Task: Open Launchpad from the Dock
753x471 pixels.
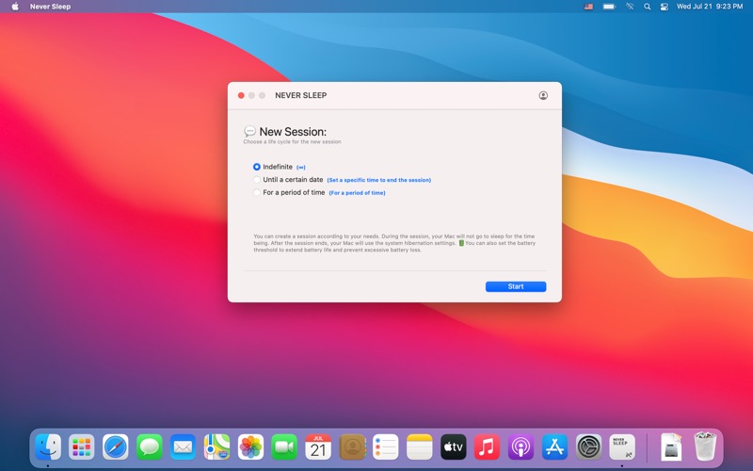Action: tap(82, 447)
